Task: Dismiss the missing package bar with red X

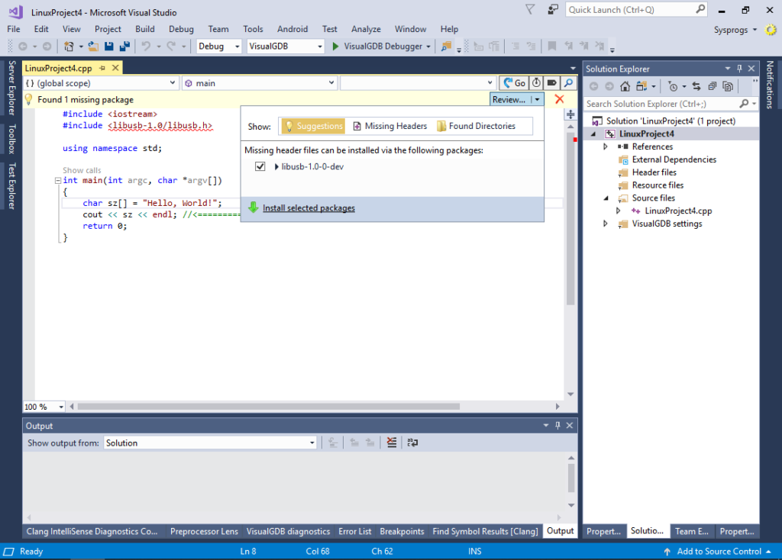Action: click(x=560, y=99)
